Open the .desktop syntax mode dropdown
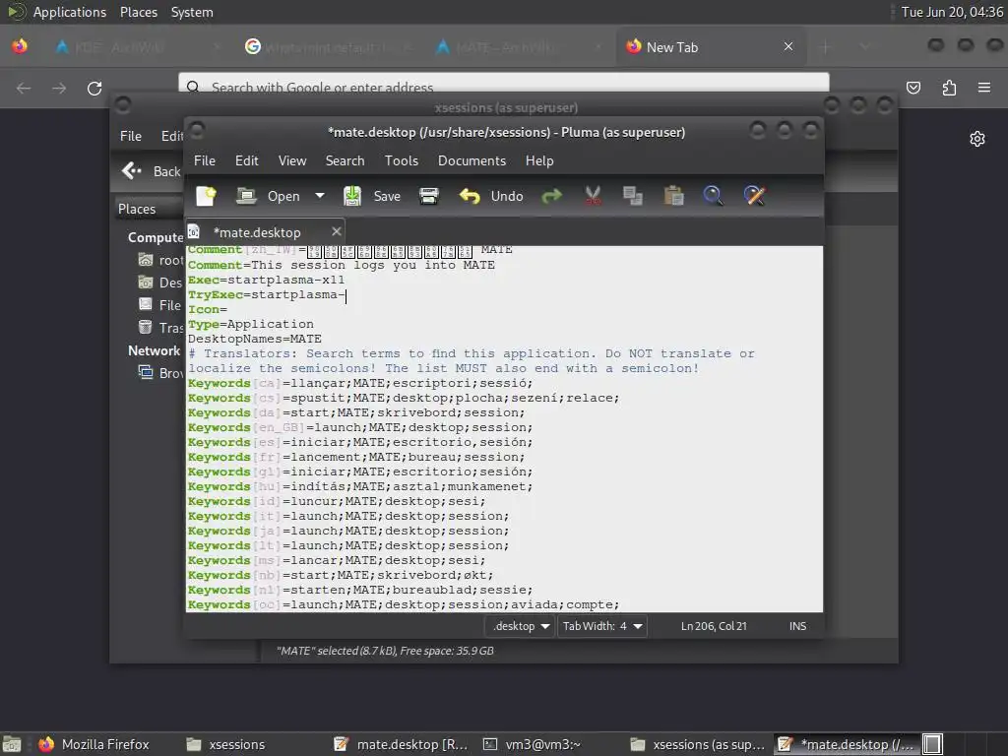The height and width of the screenshot is (756, 1008). pos(521,626)
